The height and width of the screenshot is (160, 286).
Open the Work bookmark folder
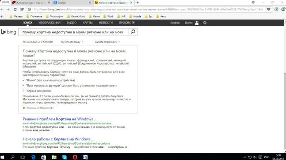tap(108, 16)
